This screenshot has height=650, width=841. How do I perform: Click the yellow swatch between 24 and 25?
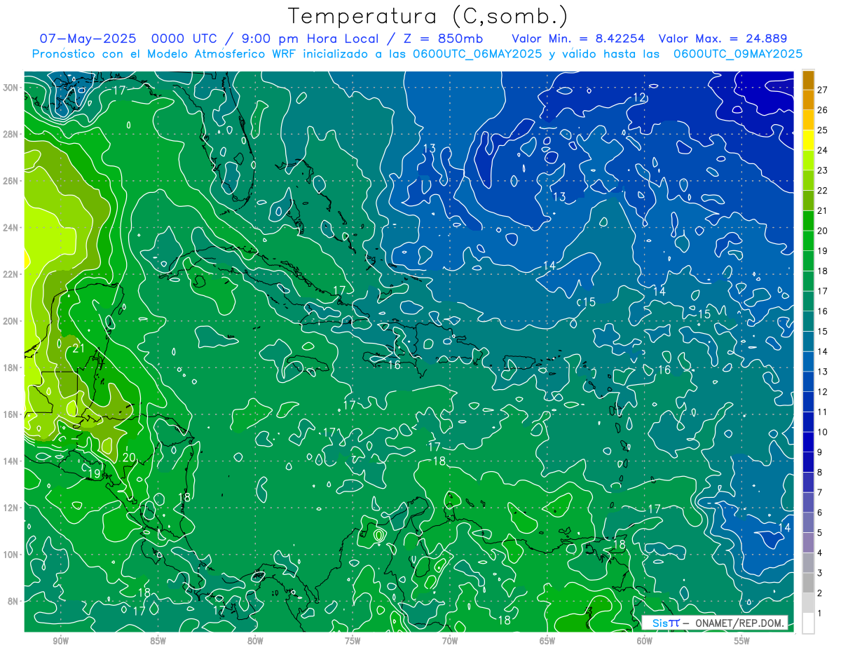coord(808,140)
